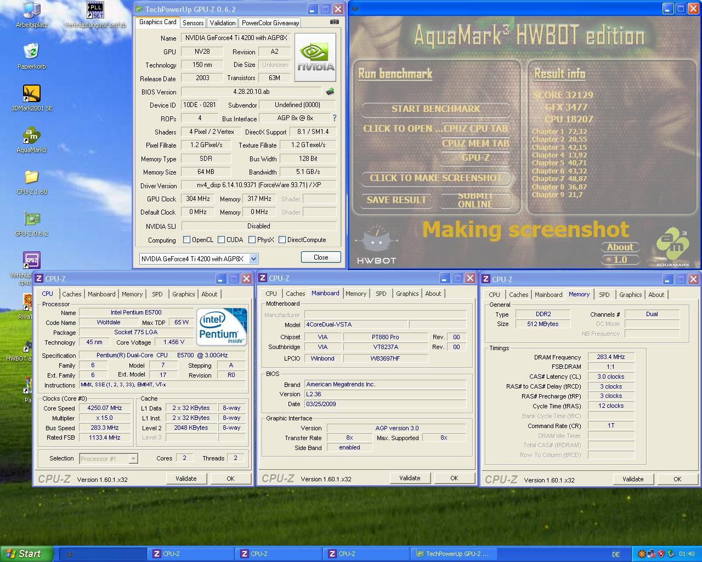Click SAVE RESULT in AquaMark
Viewport: 702px width, 562px height.
click(x=397, y=200)
